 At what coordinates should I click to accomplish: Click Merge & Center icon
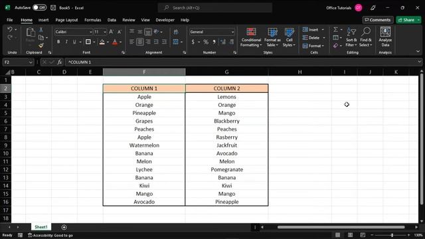pos(175,42)
